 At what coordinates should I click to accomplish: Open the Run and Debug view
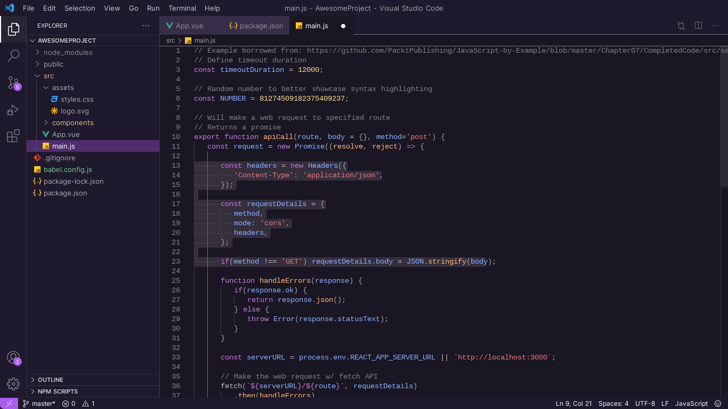pyautogui.click(x=13, y=110)
